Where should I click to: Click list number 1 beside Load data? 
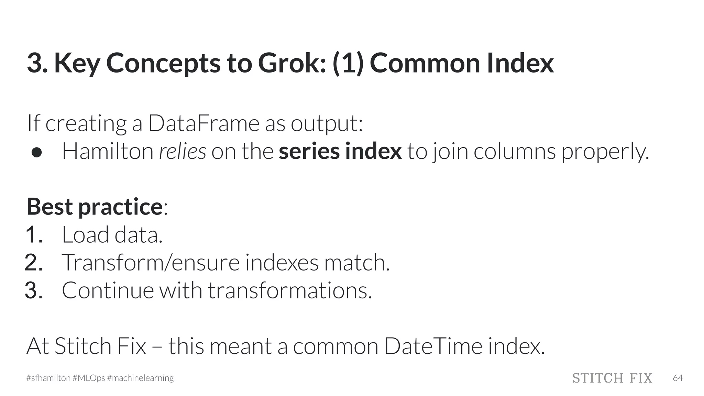coord(34,235)
